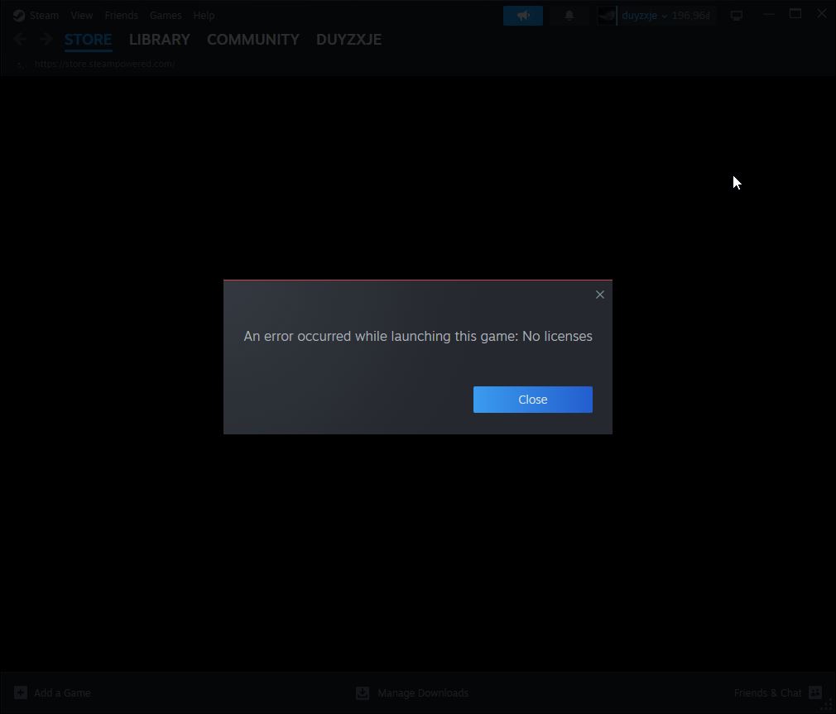This screenshot has height=714, width=836.
Task: Click the store.steampowered.com URL bar
Action: (x=104, y=64)
